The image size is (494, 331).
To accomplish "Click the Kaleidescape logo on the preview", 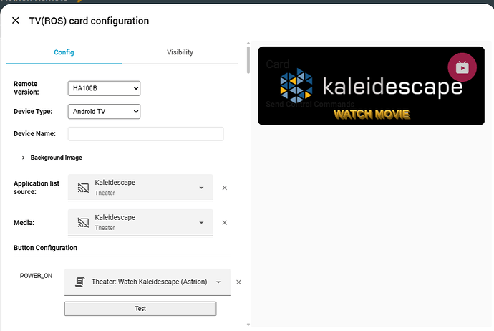I will (372, 86).
